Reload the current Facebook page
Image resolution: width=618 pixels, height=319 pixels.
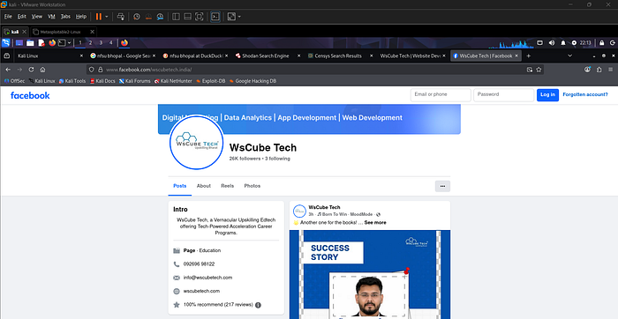(31, 70)
